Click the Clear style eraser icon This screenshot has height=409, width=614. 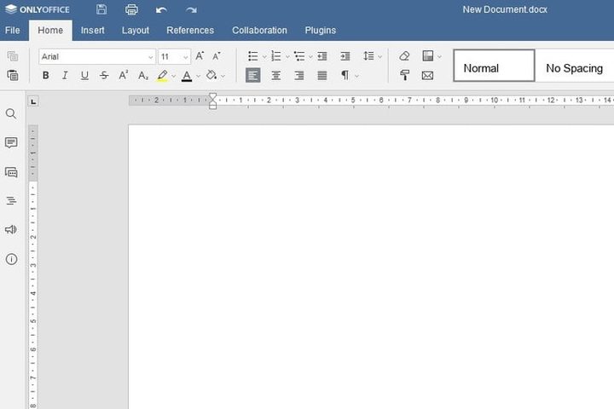coord(404,56)
